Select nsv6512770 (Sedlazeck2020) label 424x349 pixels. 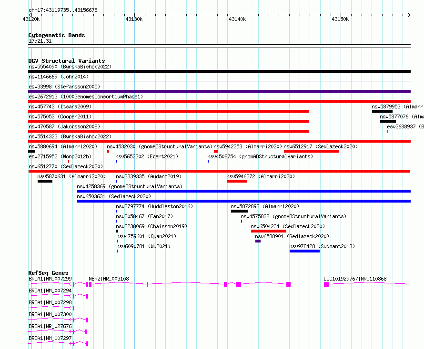pyautogui.click(x=66, y=166)
